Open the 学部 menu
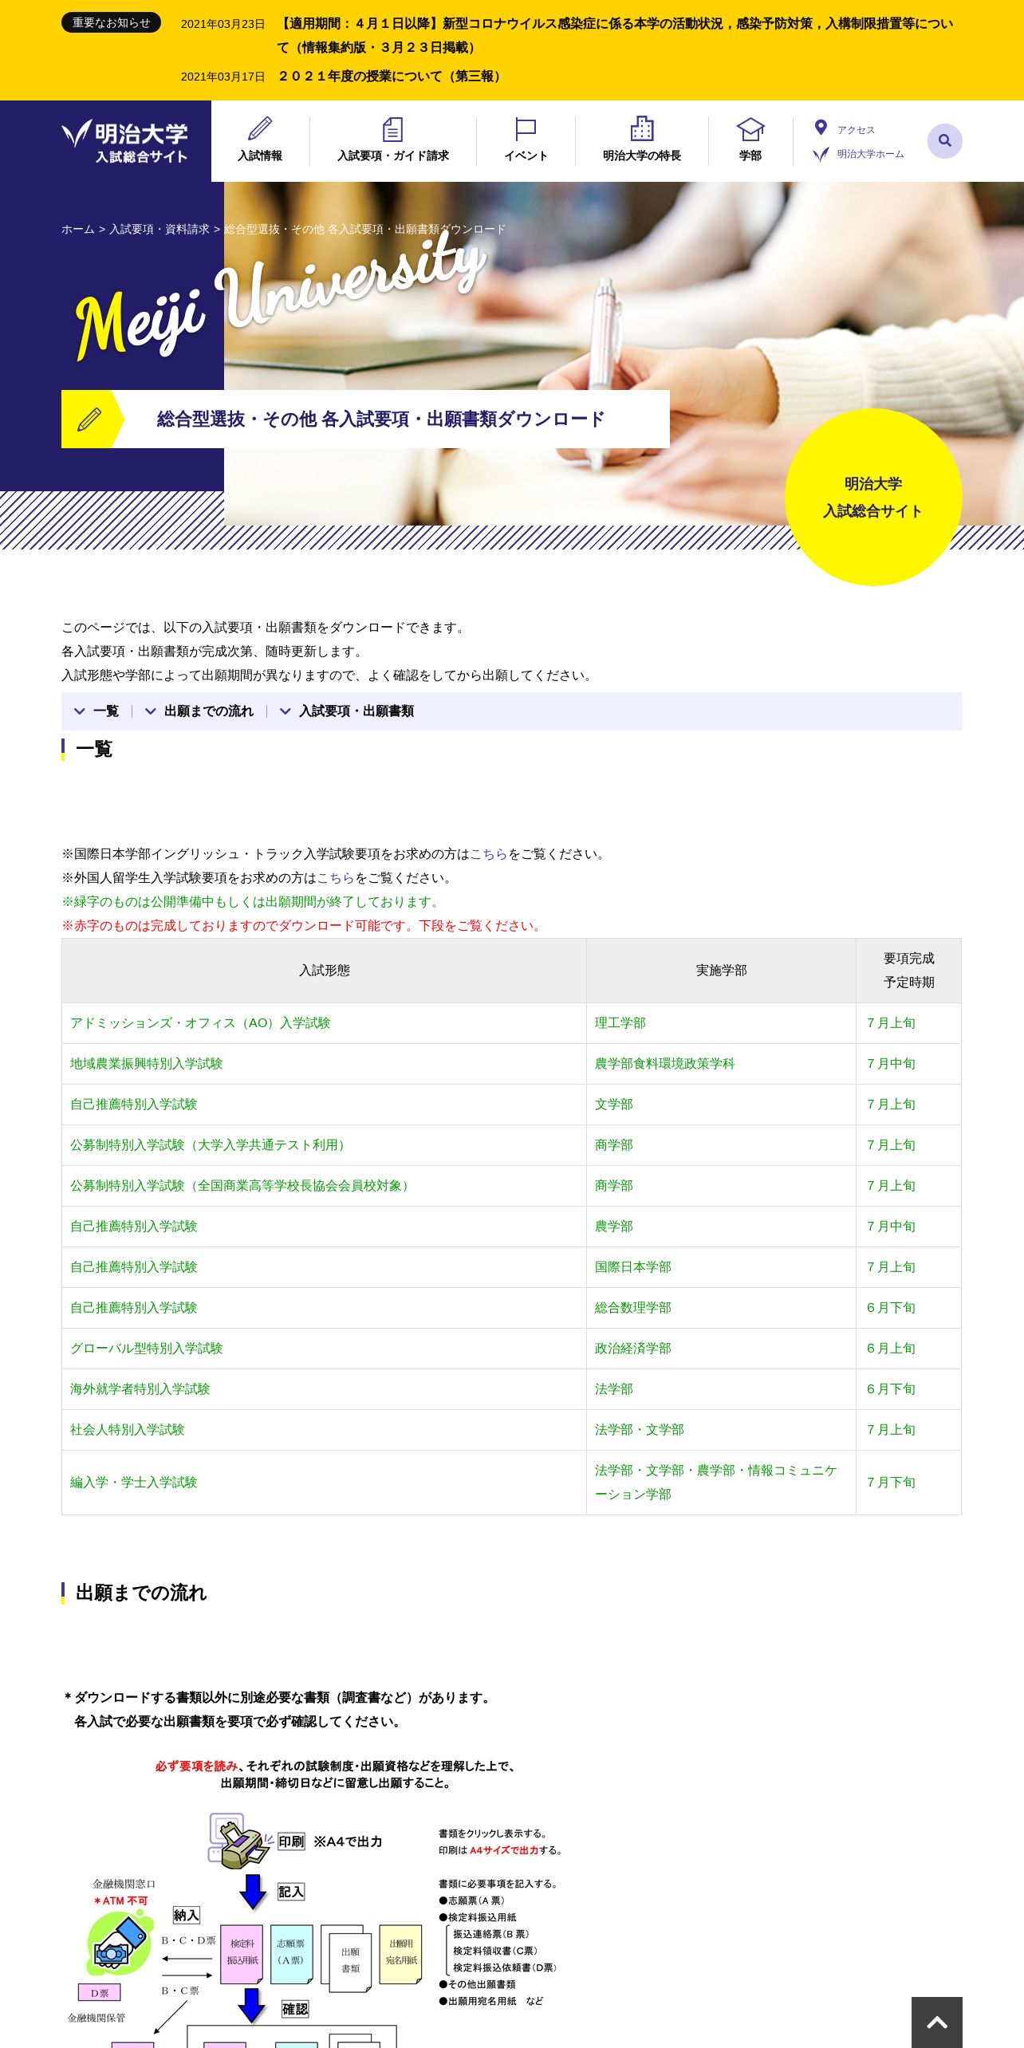Screen dimensions: 1024x2048 click(x=750, y=141)
